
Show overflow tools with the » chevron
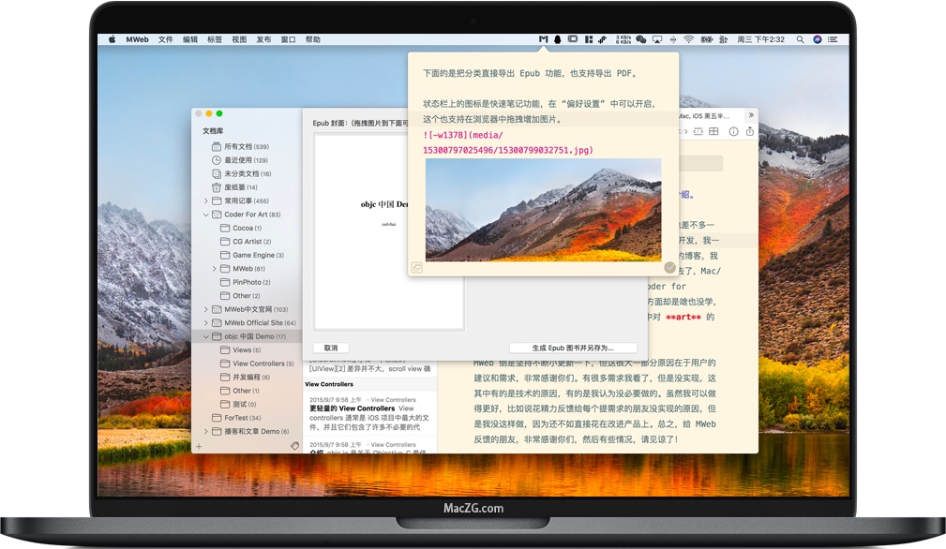pos(752,114)
